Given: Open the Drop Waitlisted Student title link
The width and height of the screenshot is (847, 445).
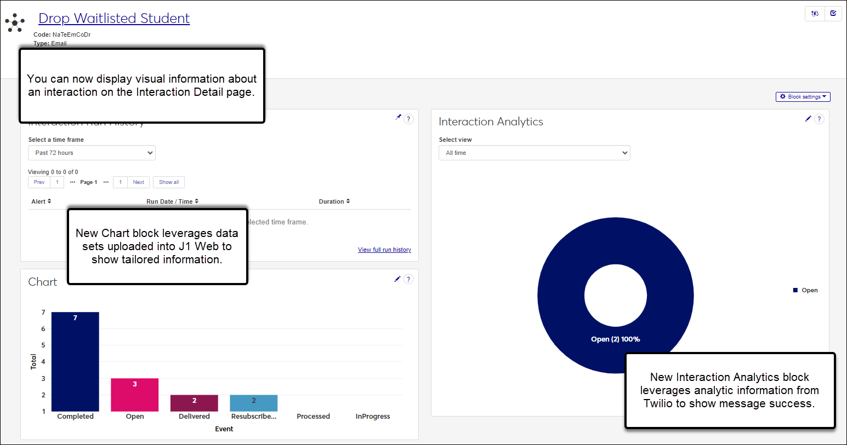Looking at the screenshot, I should point(114,18).
